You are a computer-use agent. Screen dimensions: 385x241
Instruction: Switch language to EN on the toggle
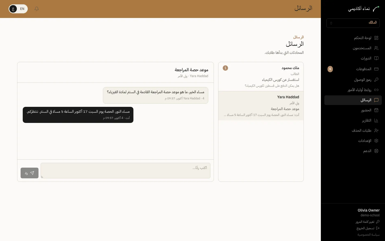tap(22, 9)
